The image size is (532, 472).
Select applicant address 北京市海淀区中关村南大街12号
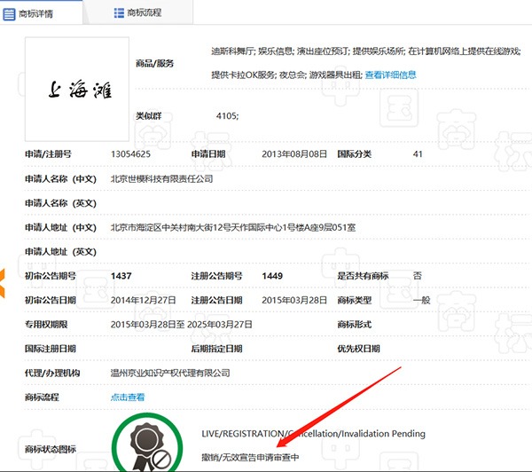point(171,227)
